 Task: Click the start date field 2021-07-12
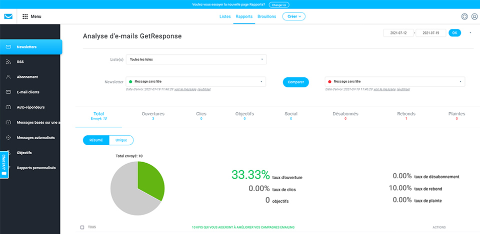(398, 33)
